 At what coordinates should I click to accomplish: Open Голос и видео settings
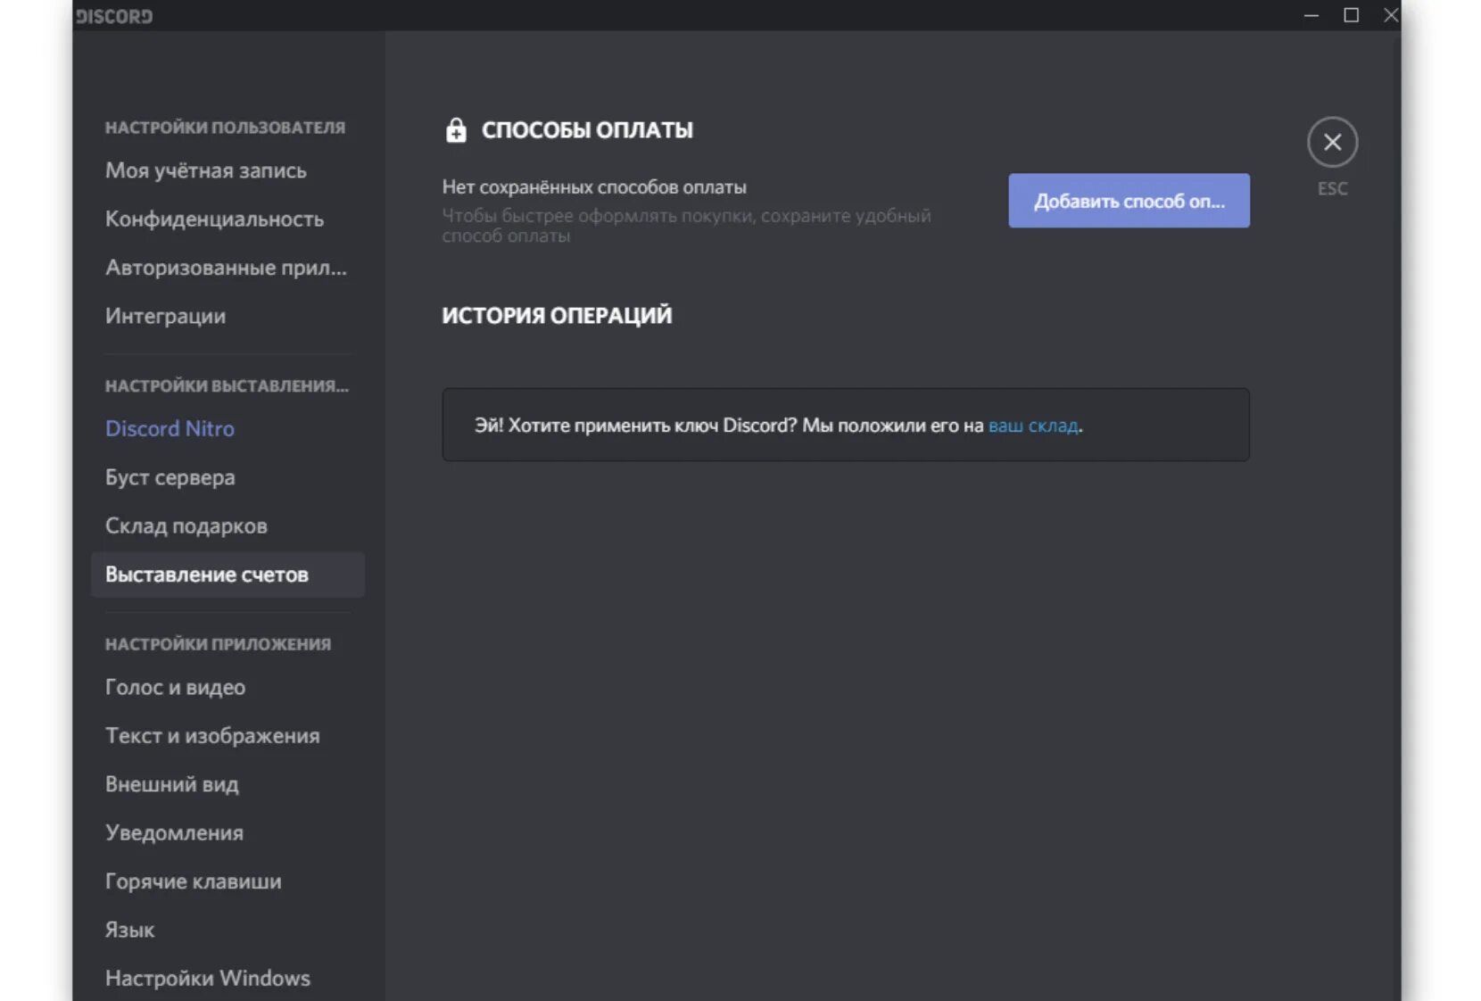point(175,688)
